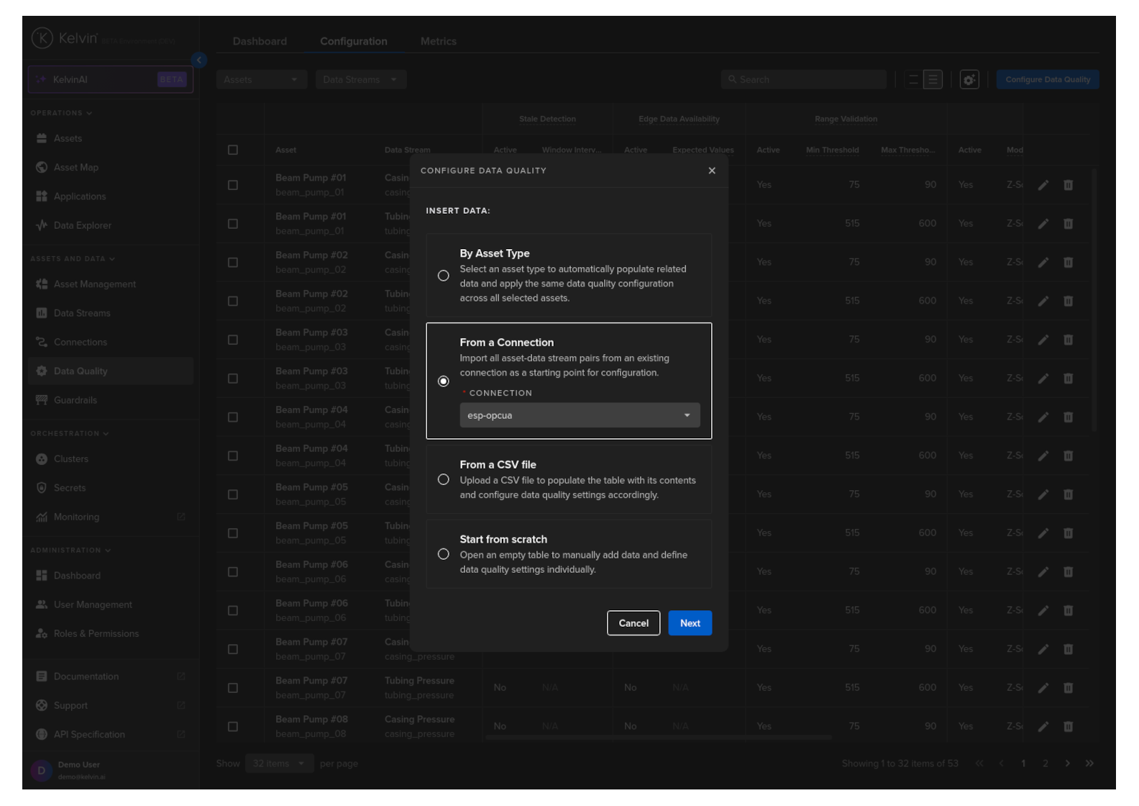Open the Connection dropdown showing esp-opcua
The width and height of the screenshot is (1139, 806).
579,415
